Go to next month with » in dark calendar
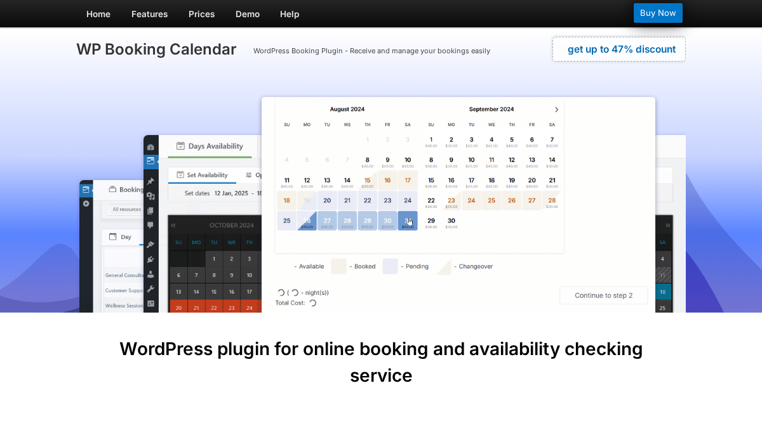This screenshot has height=428, width=762. pyautogui.click(x=667, y=225)
